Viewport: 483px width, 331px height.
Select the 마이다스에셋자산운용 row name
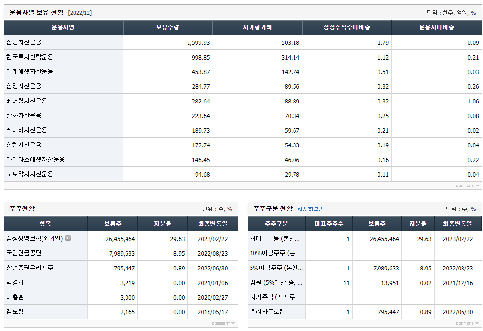(36, 160)
